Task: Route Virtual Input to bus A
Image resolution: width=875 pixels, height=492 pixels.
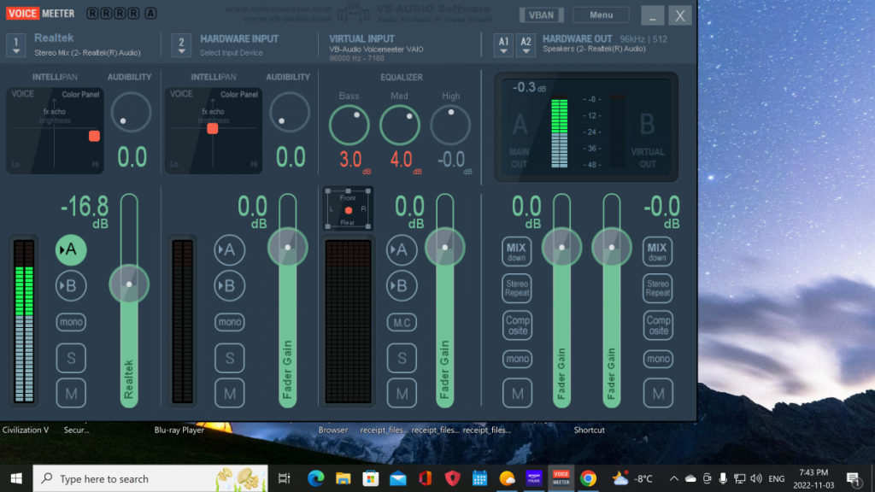Action: 402,250
